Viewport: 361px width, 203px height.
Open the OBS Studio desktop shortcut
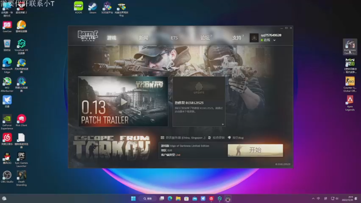click(7, 177)
